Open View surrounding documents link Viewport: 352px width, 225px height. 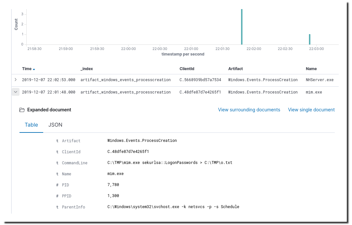pos(249,110)
